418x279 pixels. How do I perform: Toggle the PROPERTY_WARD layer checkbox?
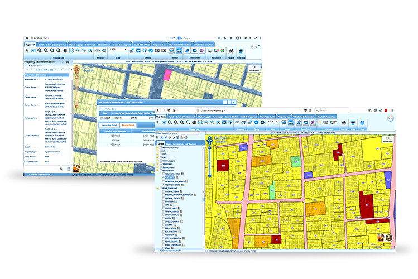[x=163, y=184]
